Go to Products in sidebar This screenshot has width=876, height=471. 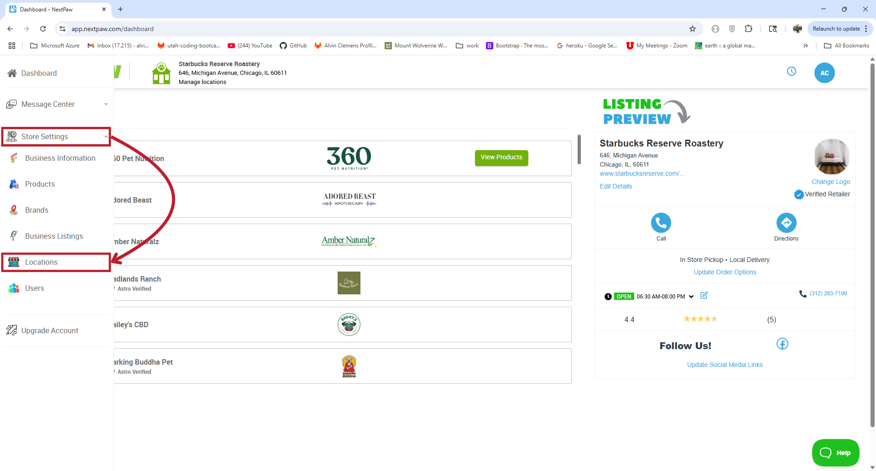(x=40, y=184)
